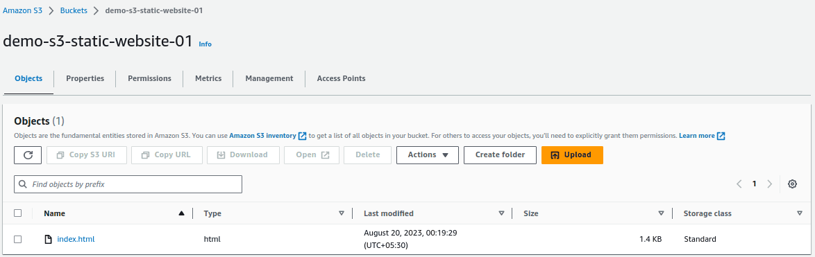The image size is (815, 257).
Task: Click external link icon beside Amazon S3 inventory
Action: click(303, 136)
